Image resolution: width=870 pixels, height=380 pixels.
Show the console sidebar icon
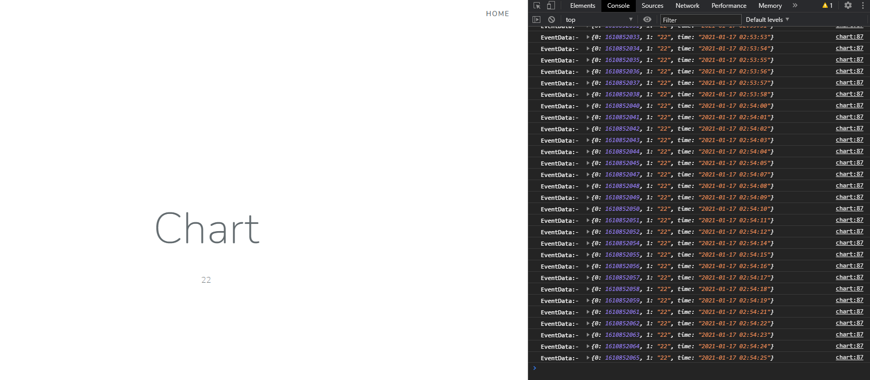tap(536, 20)
